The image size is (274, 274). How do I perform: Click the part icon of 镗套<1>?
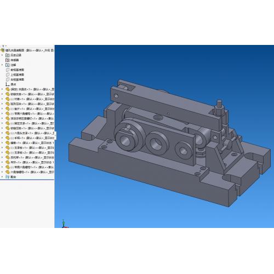pos(8,143)
